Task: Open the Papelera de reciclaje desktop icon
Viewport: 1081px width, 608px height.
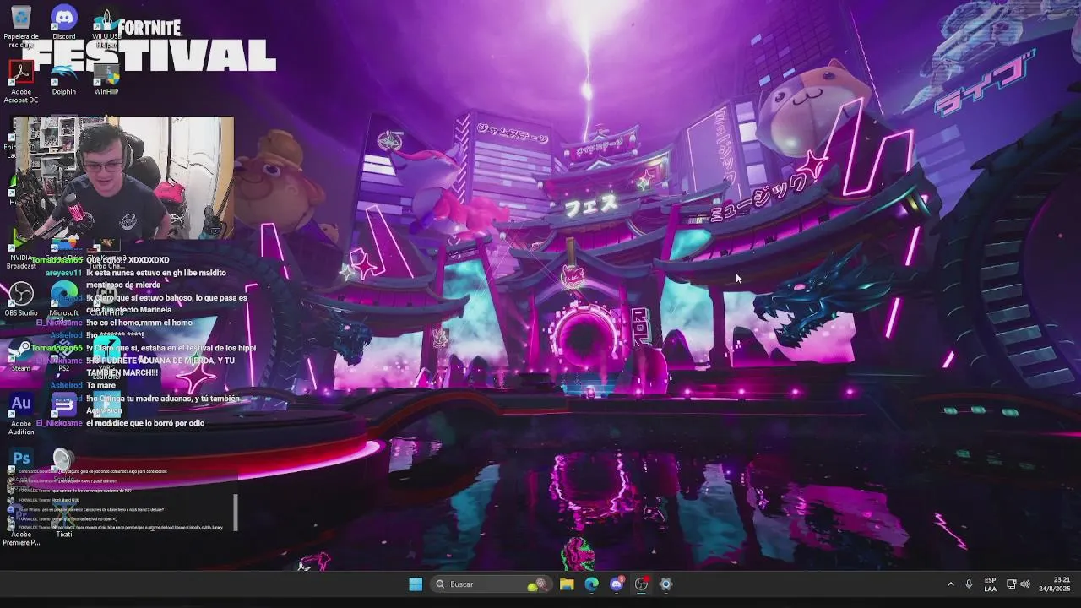Action: pos(21,24)
